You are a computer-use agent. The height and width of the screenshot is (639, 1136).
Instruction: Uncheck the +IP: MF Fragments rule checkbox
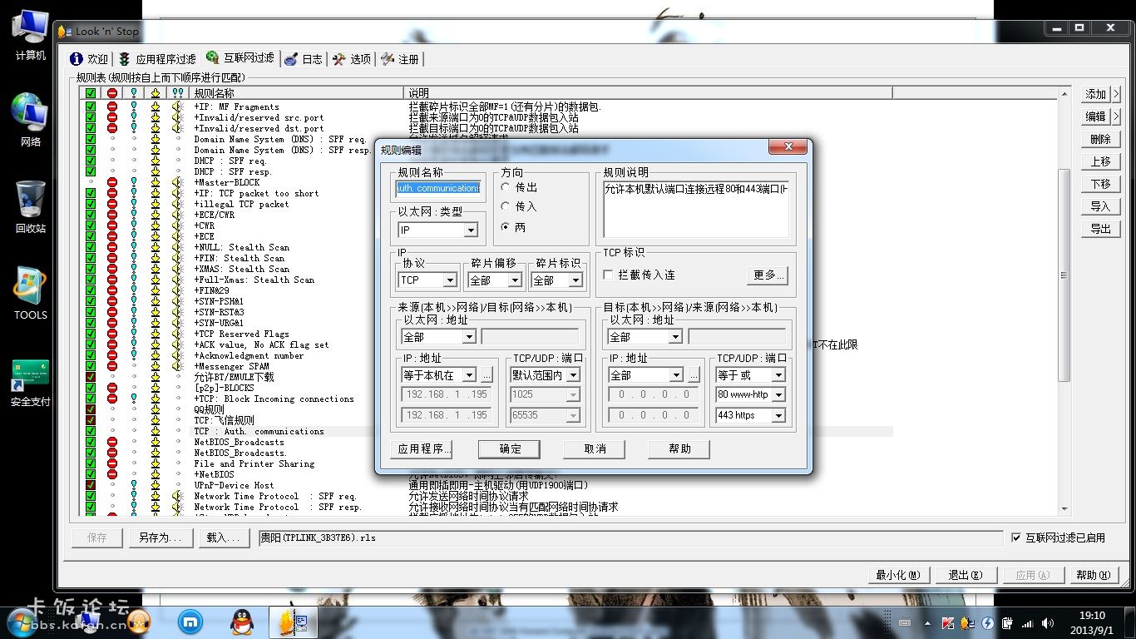point(91,106)
